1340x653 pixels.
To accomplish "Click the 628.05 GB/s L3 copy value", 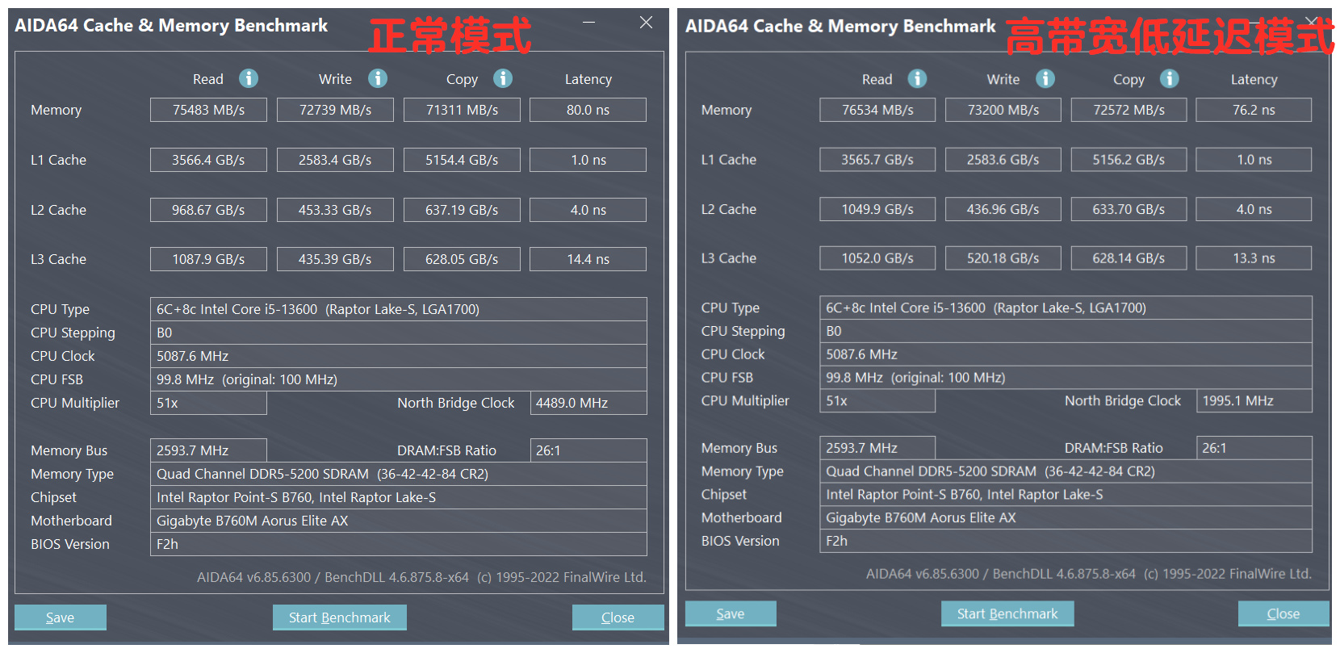I will 462,259.
